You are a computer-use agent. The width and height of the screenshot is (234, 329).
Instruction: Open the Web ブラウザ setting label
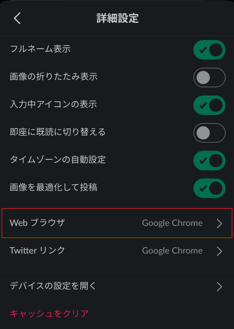coord(37,223)
